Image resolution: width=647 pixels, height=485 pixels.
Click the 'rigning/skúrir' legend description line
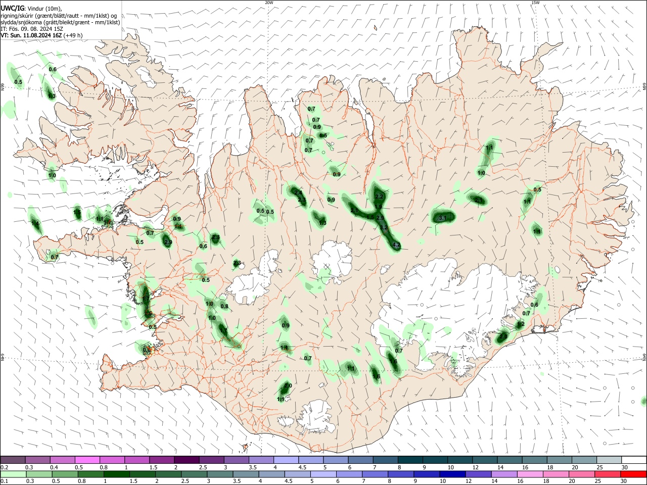[59, 16]
